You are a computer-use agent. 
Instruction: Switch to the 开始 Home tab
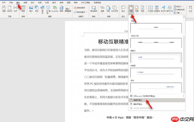(x=11, y=3)
